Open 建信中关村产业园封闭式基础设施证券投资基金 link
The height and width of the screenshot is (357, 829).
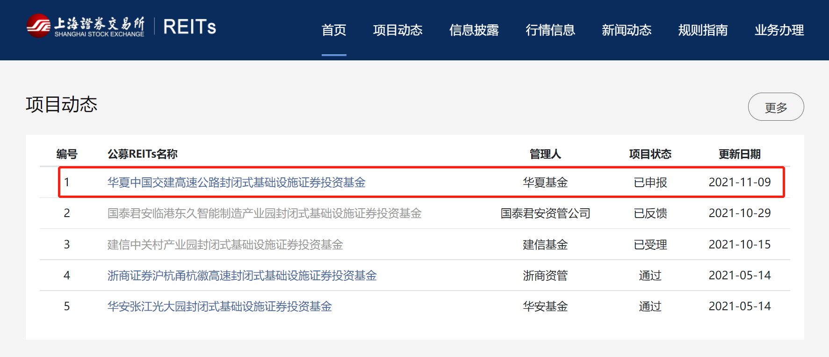point(225,244)
